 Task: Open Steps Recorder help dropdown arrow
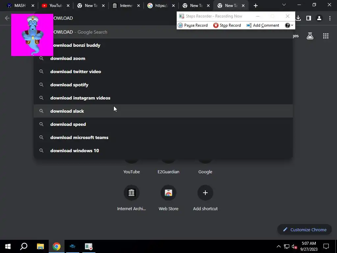click(x=292, y=25)
